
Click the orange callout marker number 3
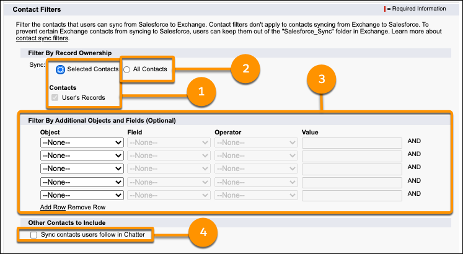point(321,79)
